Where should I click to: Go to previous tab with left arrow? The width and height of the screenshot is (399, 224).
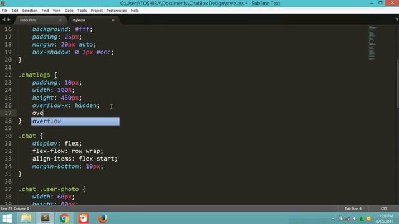(x=4, y=19)
